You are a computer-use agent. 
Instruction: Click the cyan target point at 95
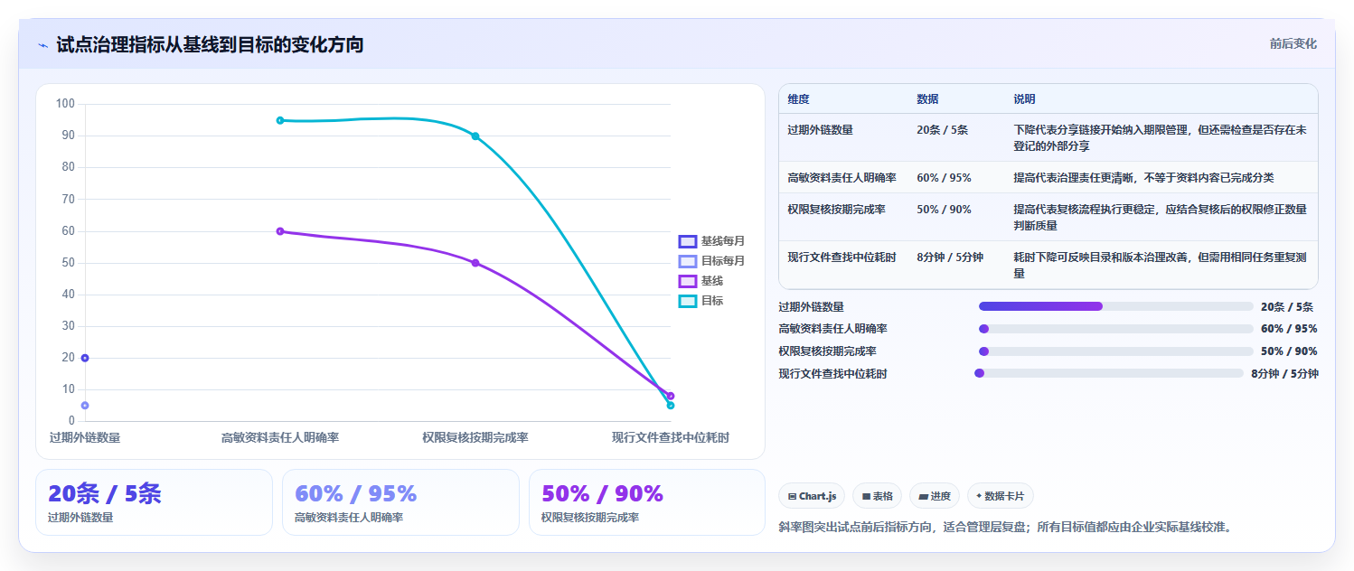coord(280,120)
